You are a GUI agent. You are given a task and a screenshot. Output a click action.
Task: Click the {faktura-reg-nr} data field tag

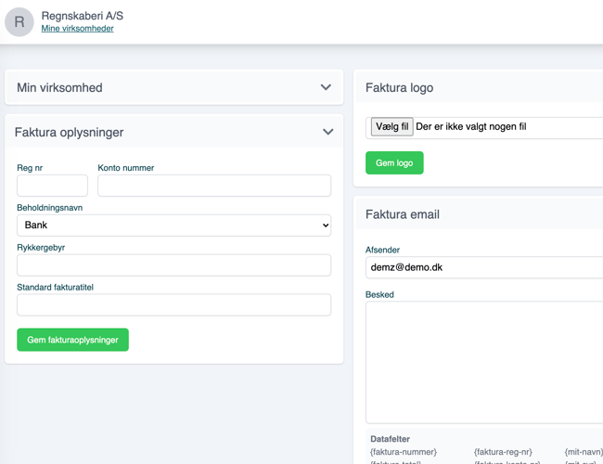503,452
